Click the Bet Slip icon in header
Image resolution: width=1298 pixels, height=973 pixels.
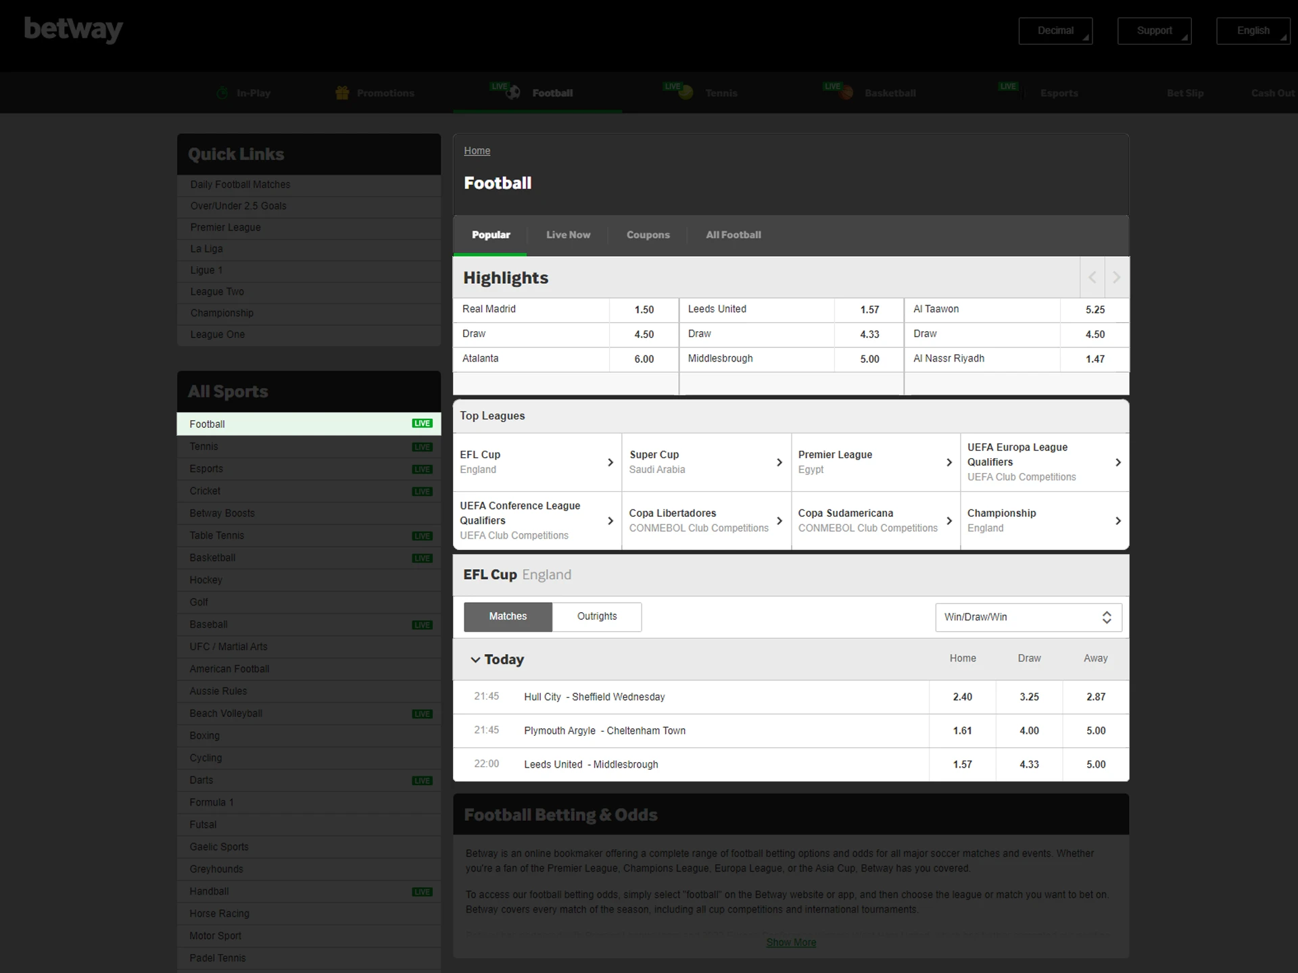click(1184, 92)
